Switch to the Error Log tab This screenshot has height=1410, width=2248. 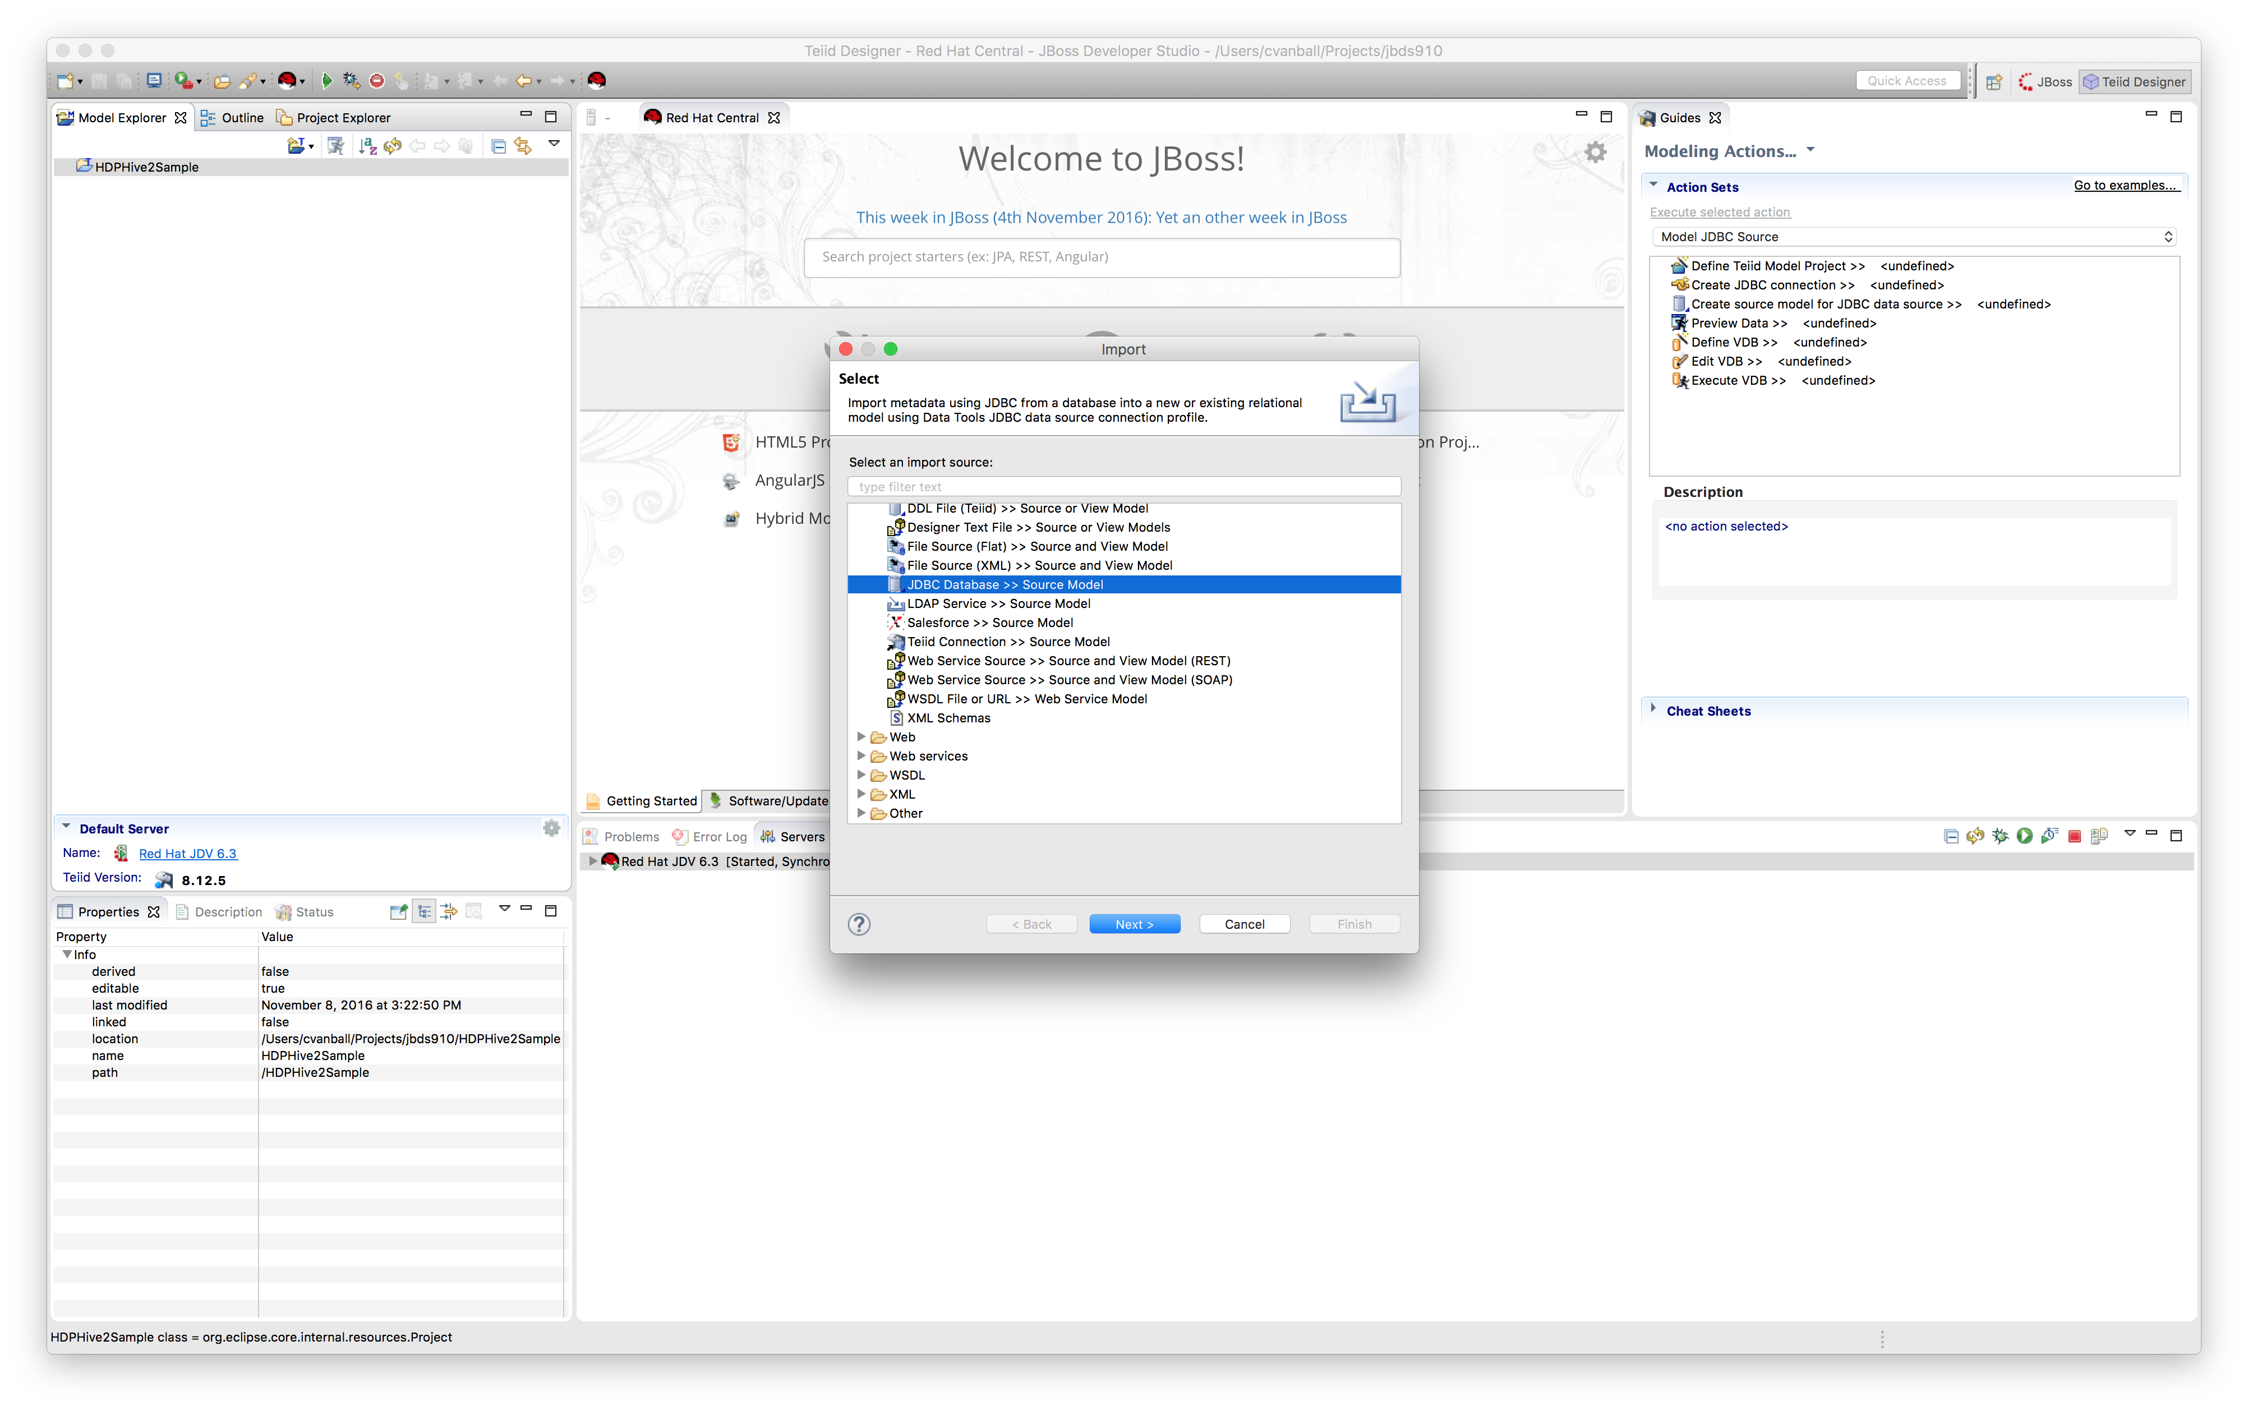coord(710,836)
